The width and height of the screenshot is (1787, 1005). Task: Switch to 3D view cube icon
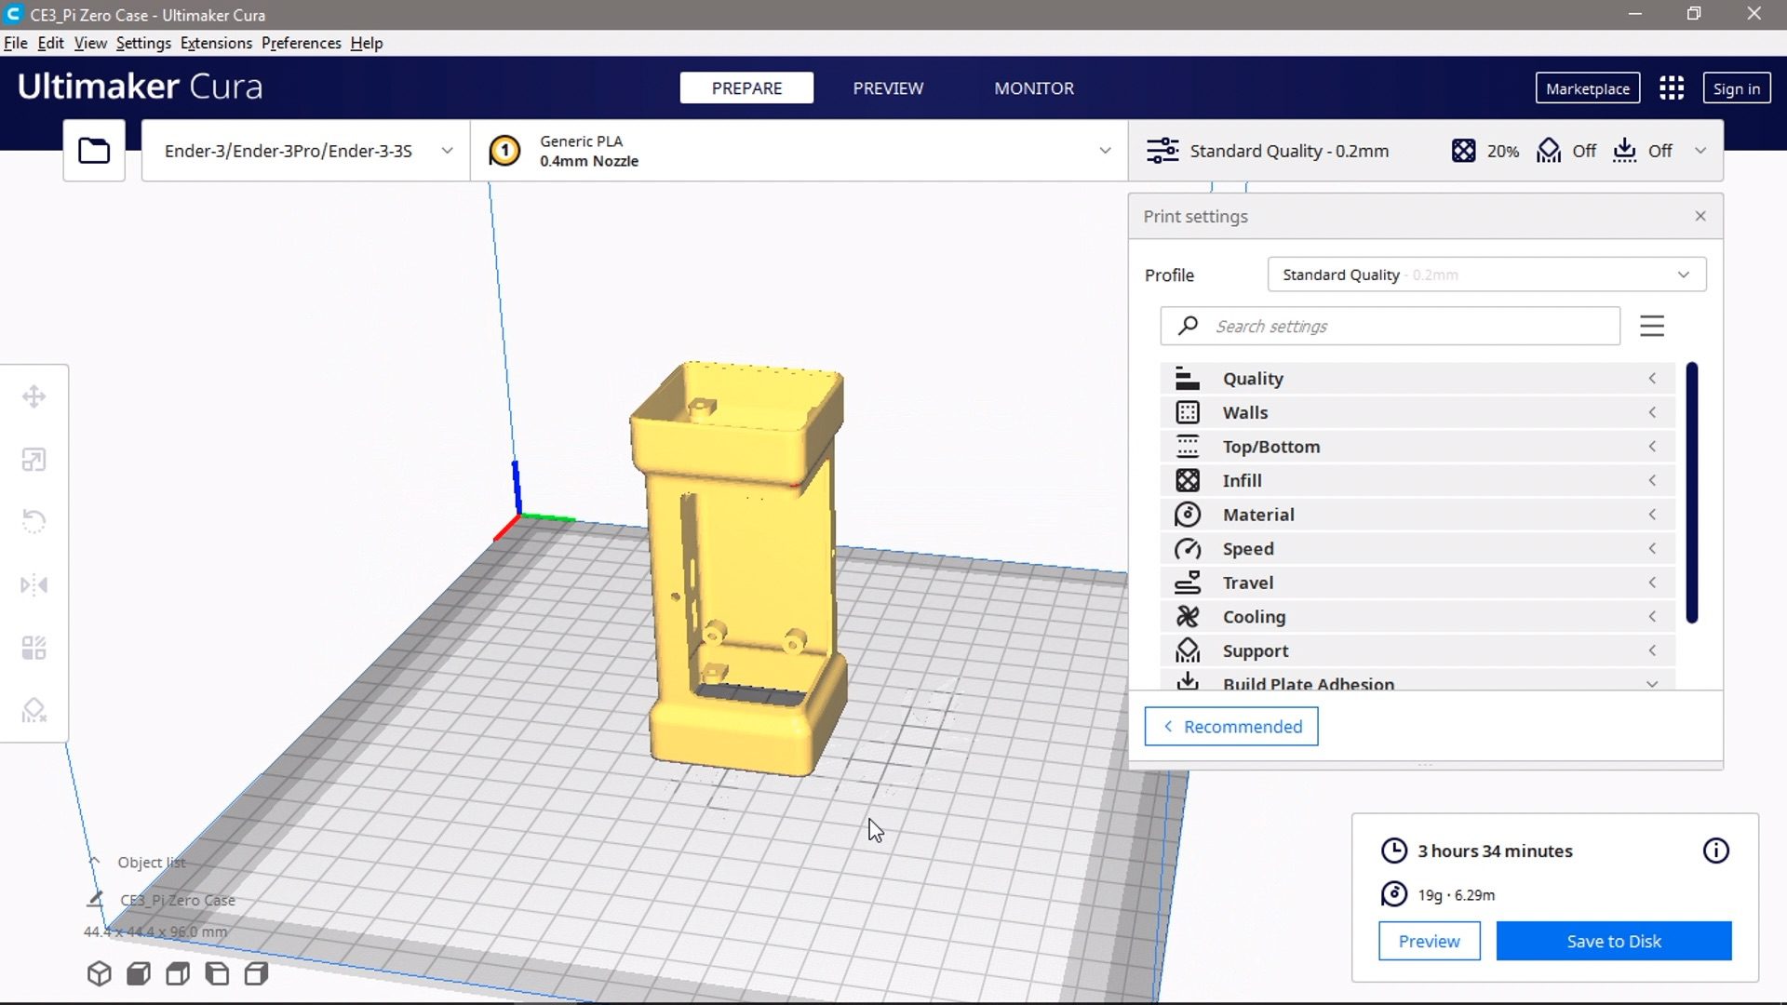click(100, 973)
